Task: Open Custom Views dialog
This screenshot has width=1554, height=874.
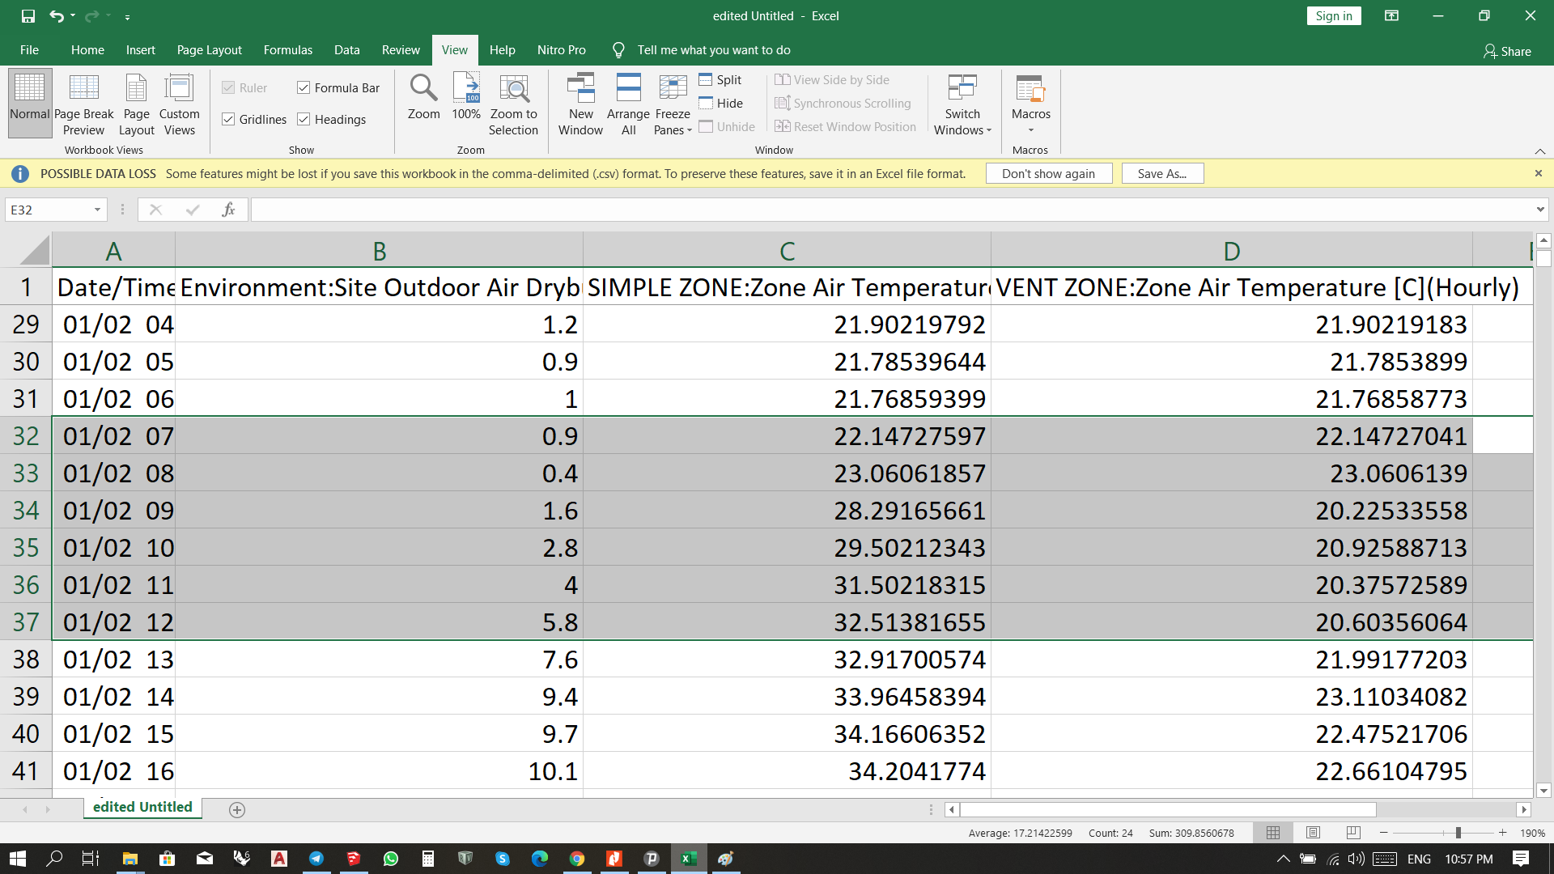Action: (x=179, y=103)
